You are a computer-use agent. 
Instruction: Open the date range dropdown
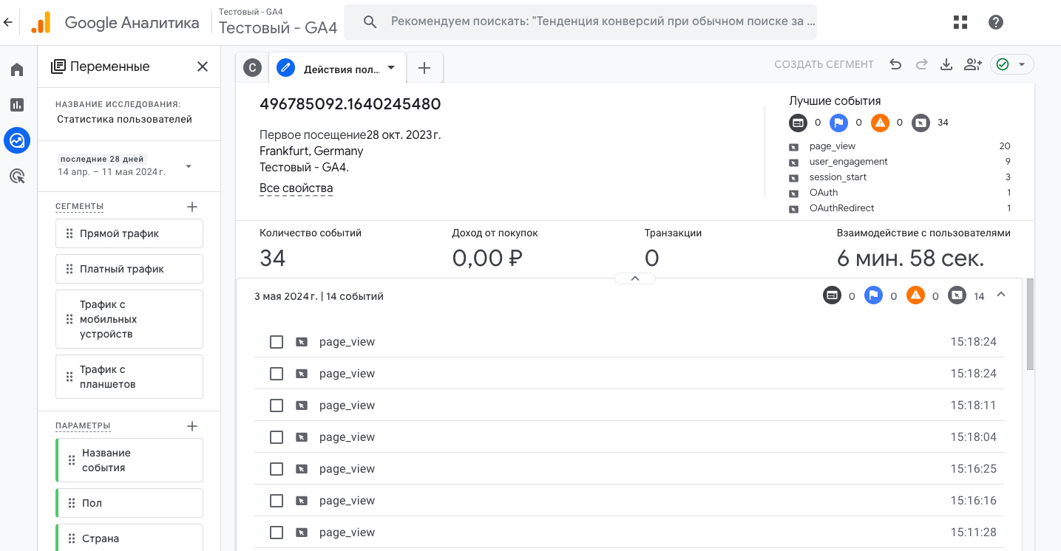(x=189, y=166)
